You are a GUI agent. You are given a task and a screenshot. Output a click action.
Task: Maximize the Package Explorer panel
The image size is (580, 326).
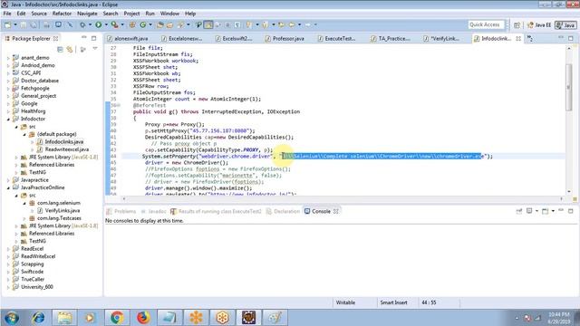click(94, 38)
